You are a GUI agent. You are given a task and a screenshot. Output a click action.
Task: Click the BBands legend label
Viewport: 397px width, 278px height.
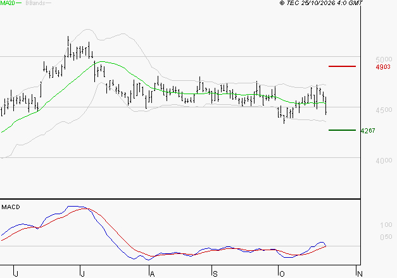35,3
